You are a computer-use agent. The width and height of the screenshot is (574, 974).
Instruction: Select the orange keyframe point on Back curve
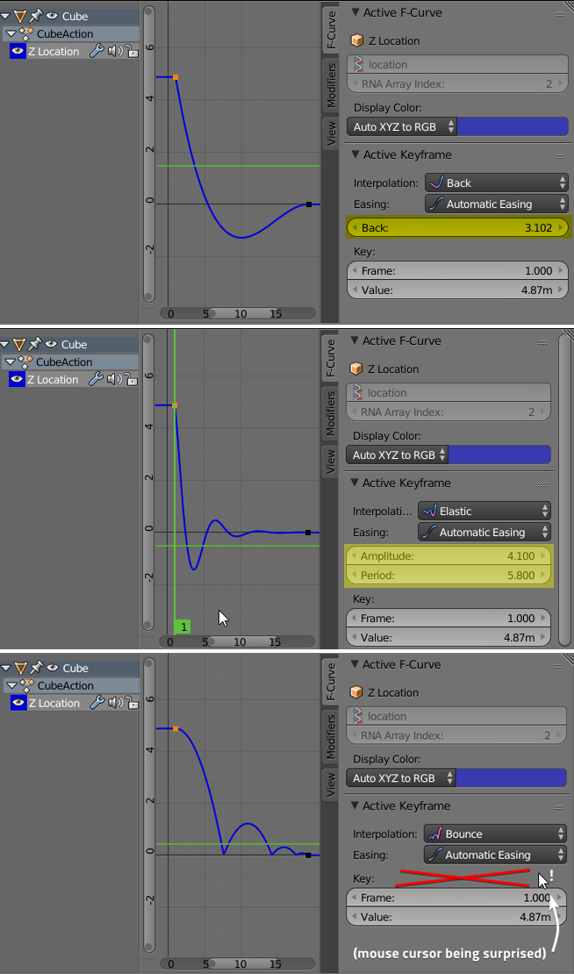click(176, 77)
